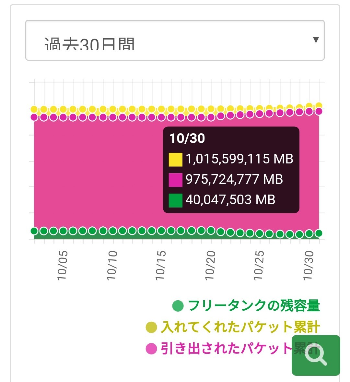The image size is (350, 382).
Task: Click pink legend dot for 引き出されたパケット
Action: (x=151, y=349)
